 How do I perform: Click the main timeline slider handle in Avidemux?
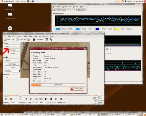pyautogui.click(x=20, y=96)
